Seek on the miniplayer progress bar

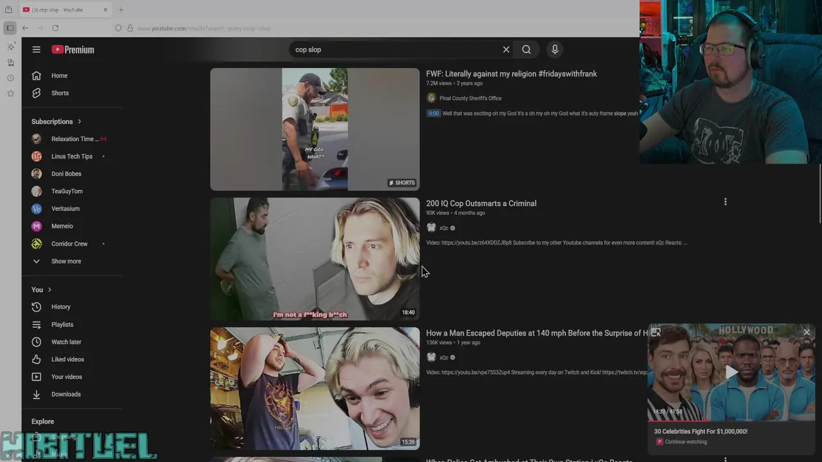[x=731, y=420]
